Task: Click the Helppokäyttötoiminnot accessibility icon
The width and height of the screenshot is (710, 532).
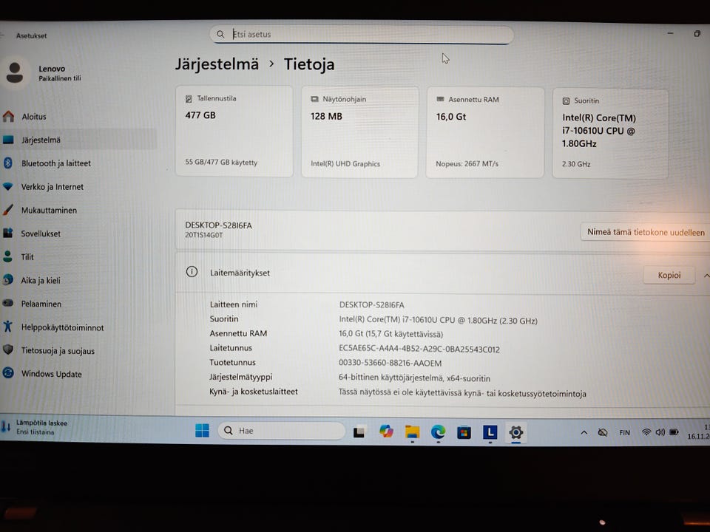Action: 7,327
